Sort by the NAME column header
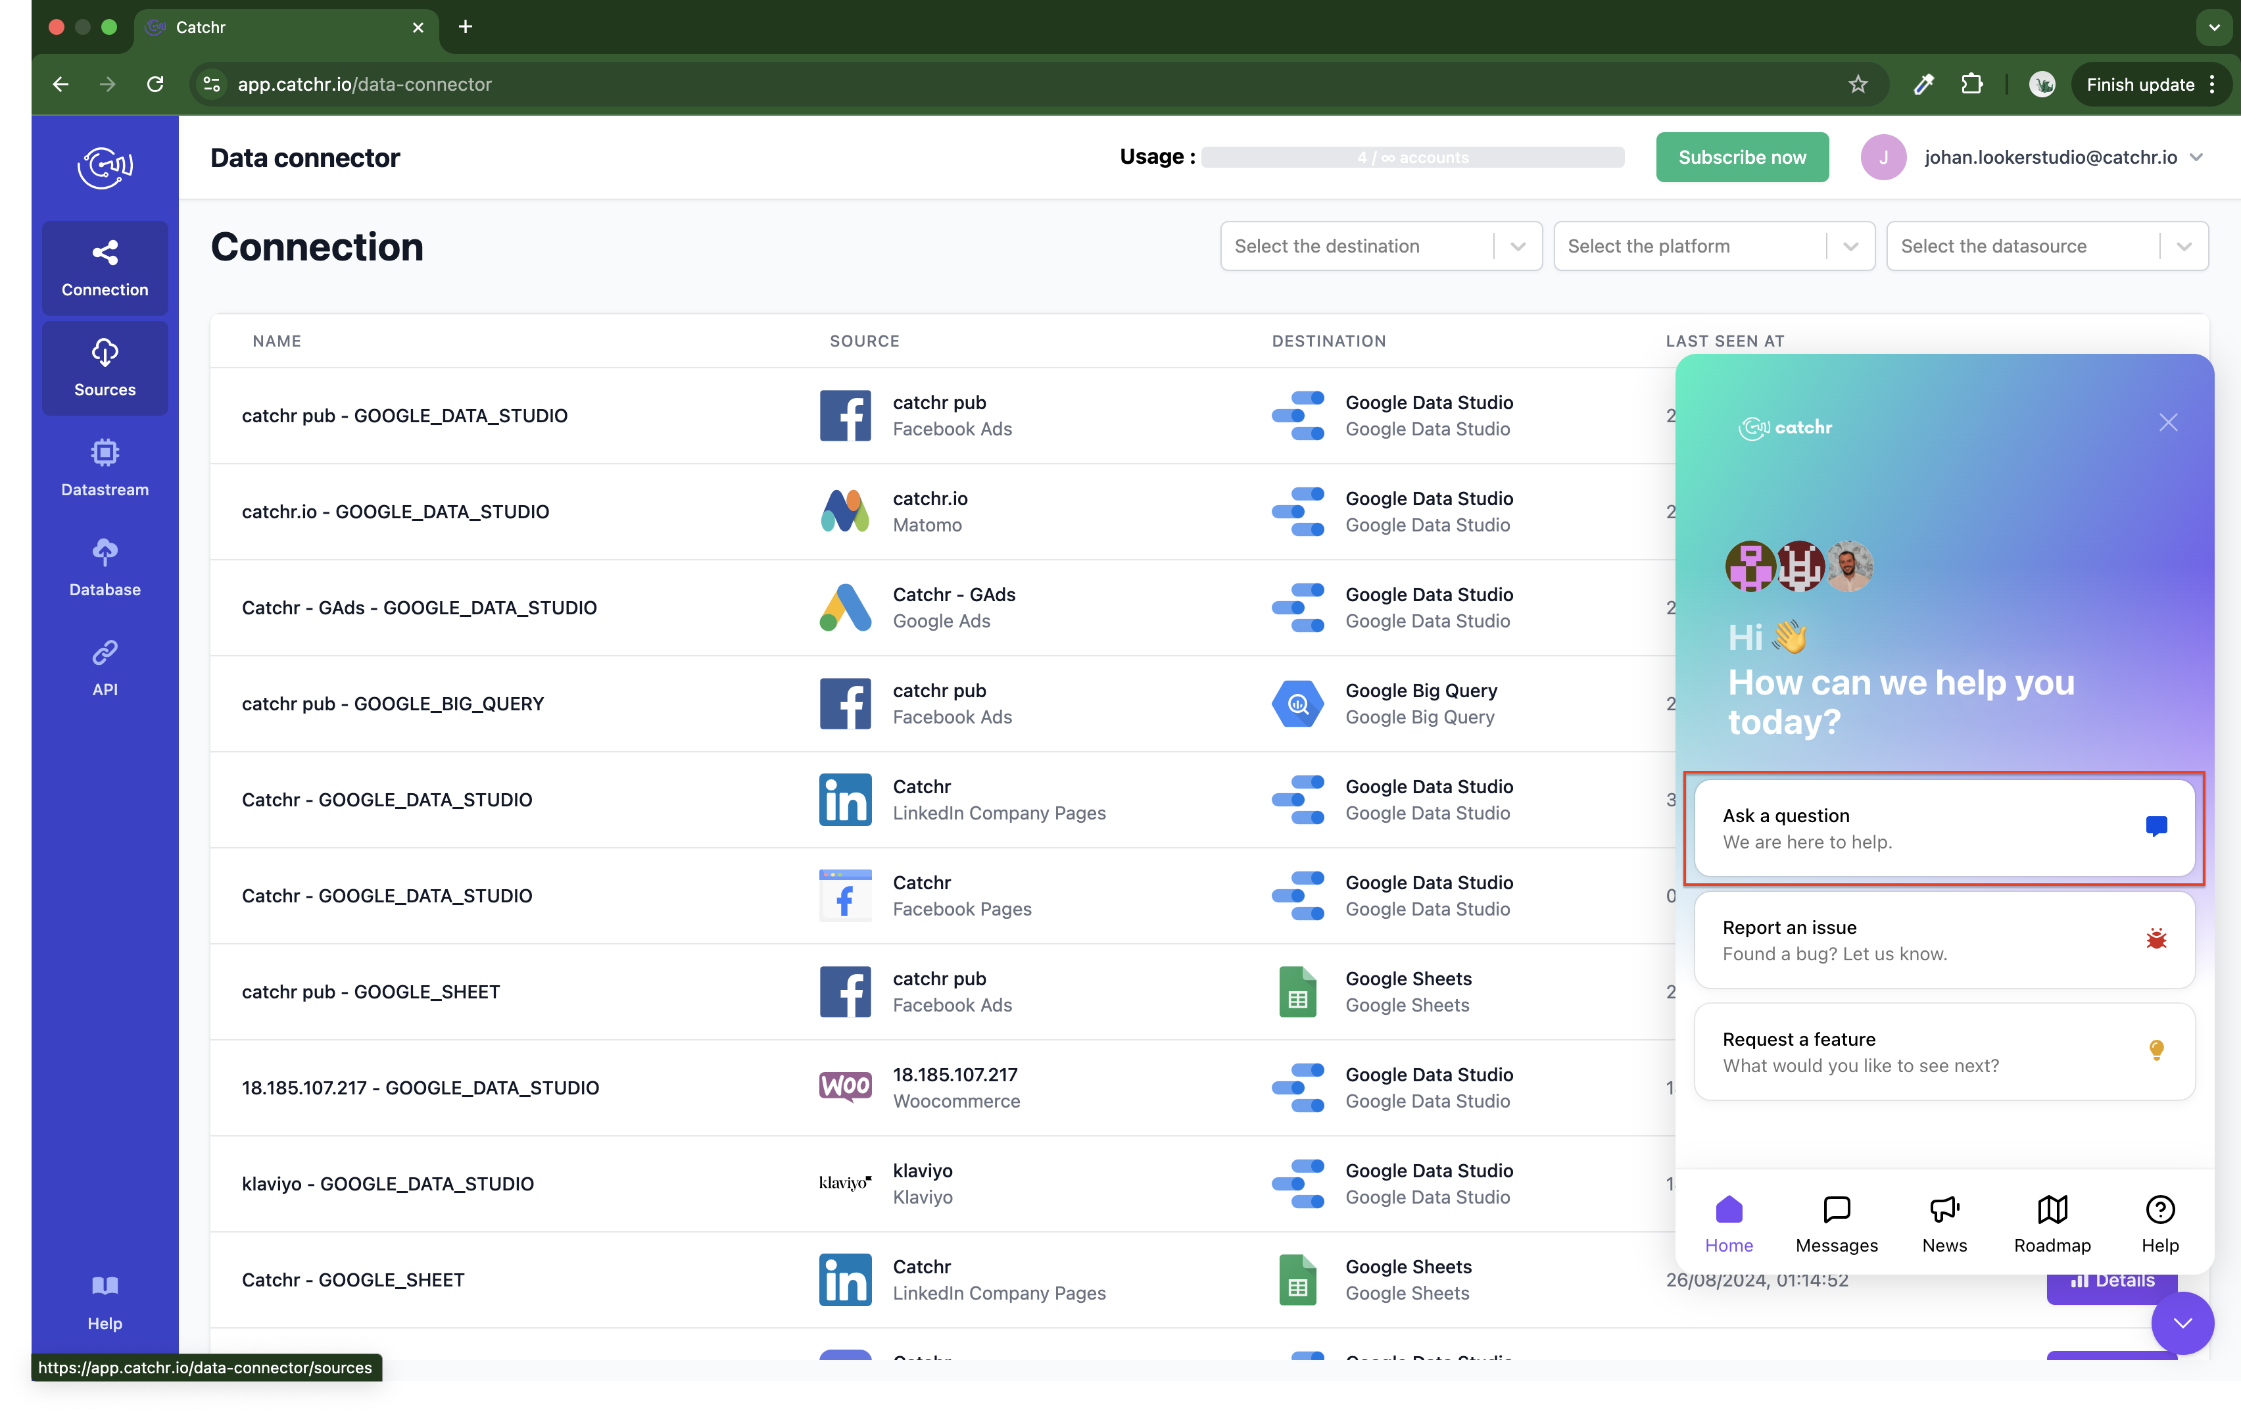This screenshot has width=2241, height=1418. [x=276, y=341]
